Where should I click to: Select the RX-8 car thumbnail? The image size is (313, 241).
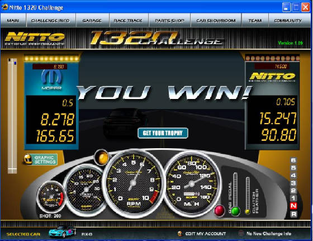tap(63, 231)
